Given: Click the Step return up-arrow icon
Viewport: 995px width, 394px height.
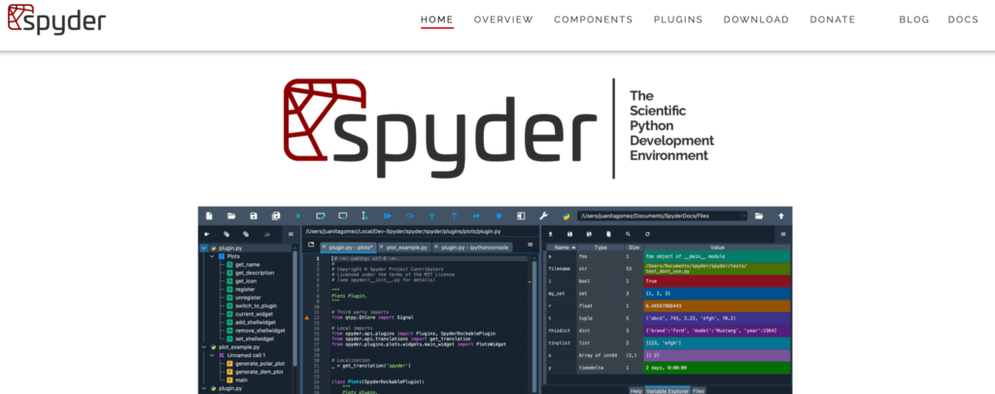Looking at the screenshot, I should coord(454,216).
